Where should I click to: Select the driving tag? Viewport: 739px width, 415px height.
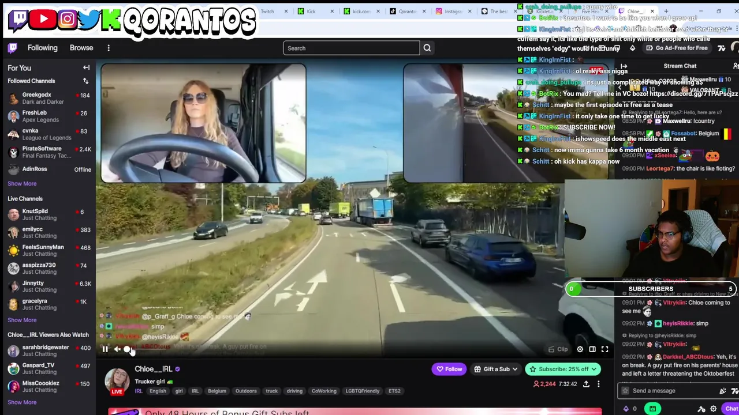click(x=294, y=391)
